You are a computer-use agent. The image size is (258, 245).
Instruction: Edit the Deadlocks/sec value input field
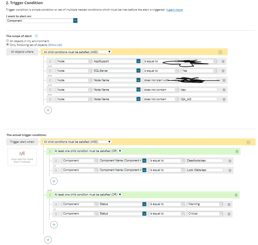click(x=205, y=161)
